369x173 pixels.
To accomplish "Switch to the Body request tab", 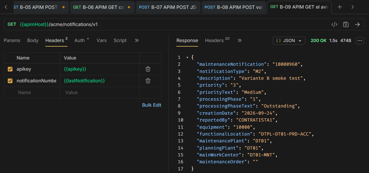I will click(33, 40).
